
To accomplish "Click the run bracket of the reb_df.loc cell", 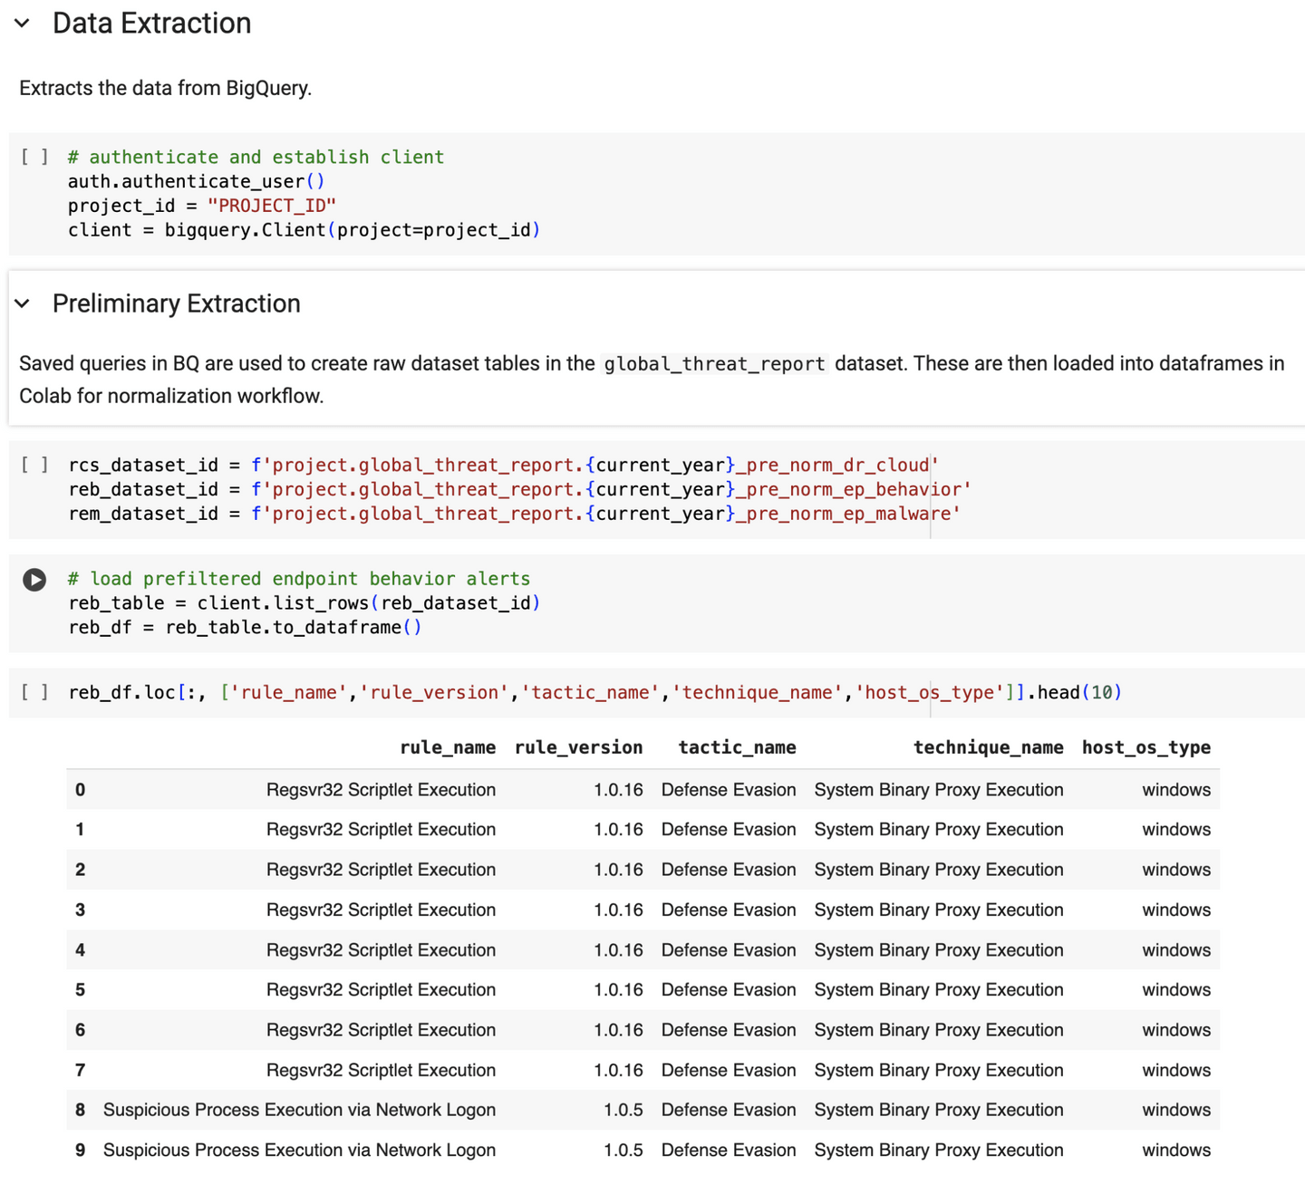I will point(34,692).
